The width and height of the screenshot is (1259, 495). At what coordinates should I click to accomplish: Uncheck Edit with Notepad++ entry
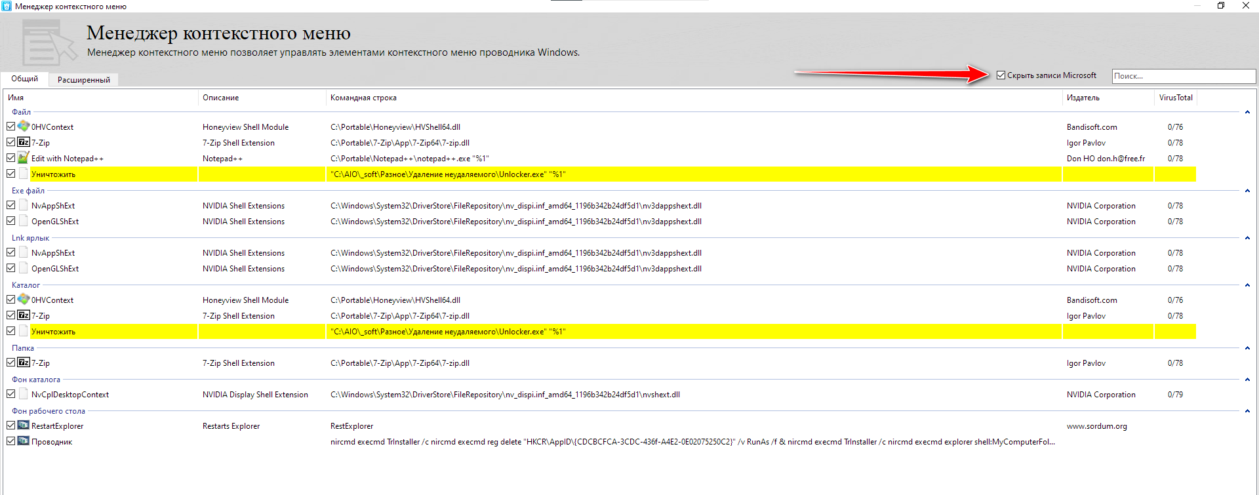(x=10, y=158)
